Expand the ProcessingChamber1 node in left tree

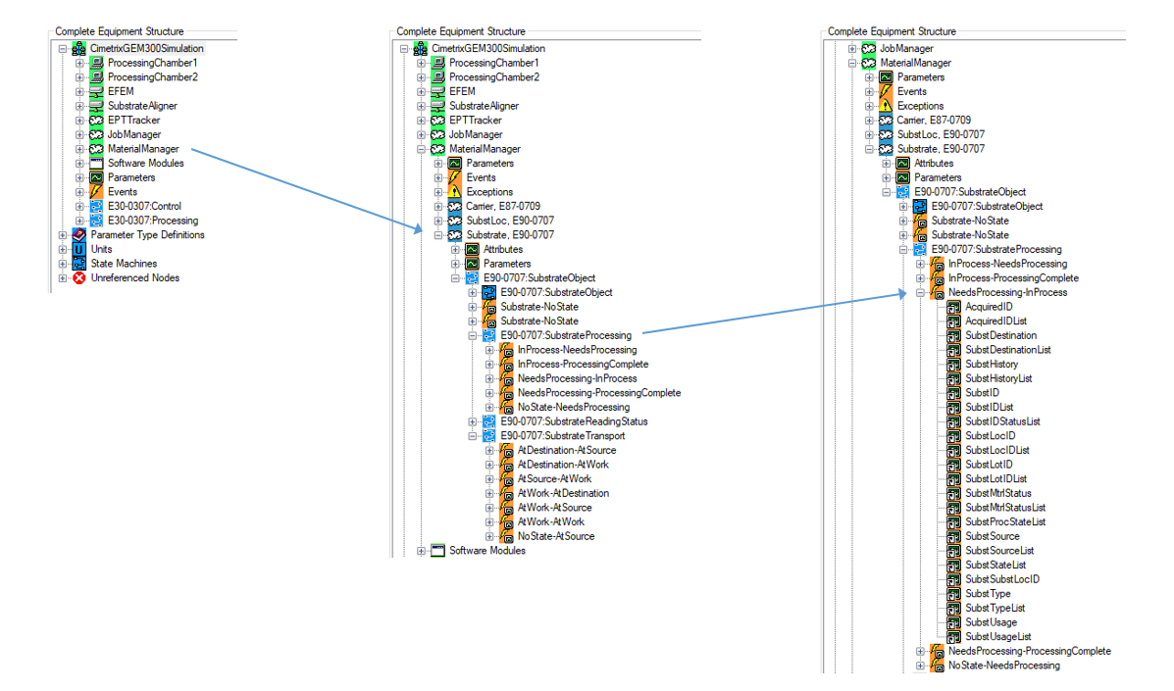[x=79, y=62]
